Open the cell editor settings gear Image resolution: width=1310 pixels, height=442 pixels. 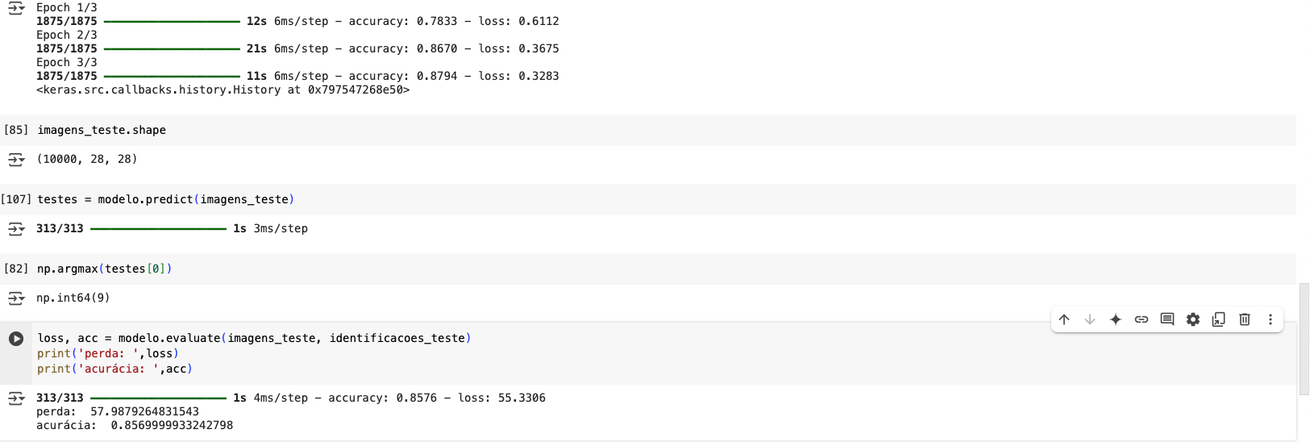[1193, 319]
